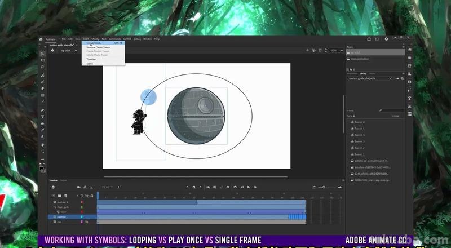Toggle the pin library toggle
451x248 pixels.
point(397,78)
